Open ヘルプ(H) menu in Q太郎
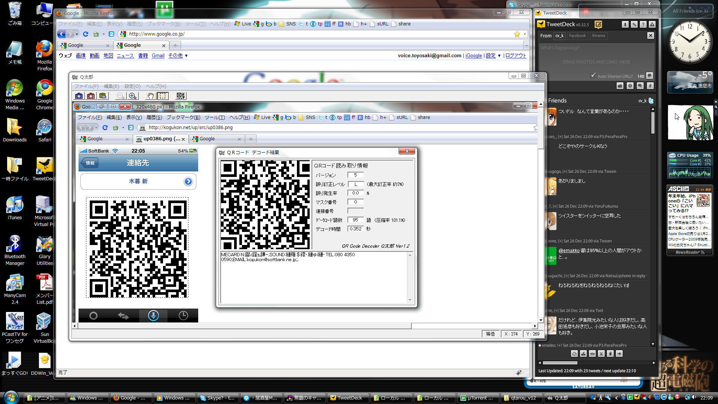The image size is (718, 404). [x=156, y=86]
